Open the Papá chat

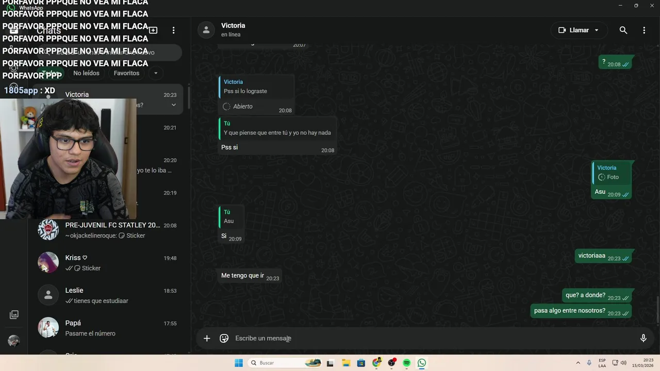[x=107, y=328]
